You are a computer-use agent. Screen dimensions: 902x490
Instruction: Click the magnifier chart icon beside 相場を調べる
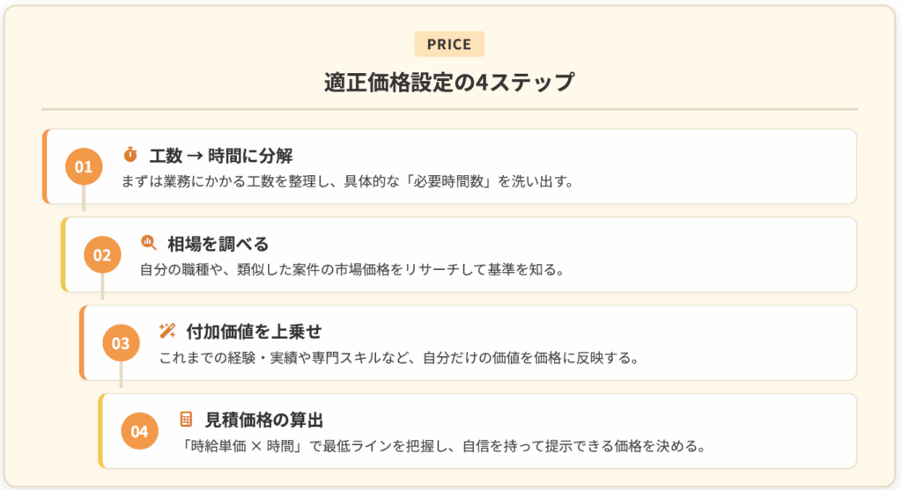click(x=149, y=243)
